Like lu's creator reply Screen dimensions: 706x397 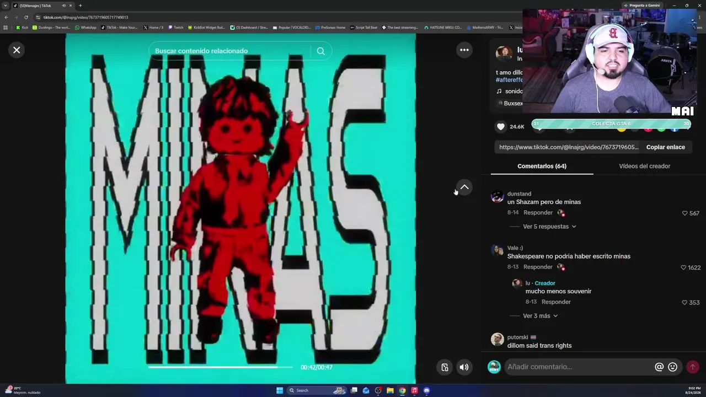(685, 303)
